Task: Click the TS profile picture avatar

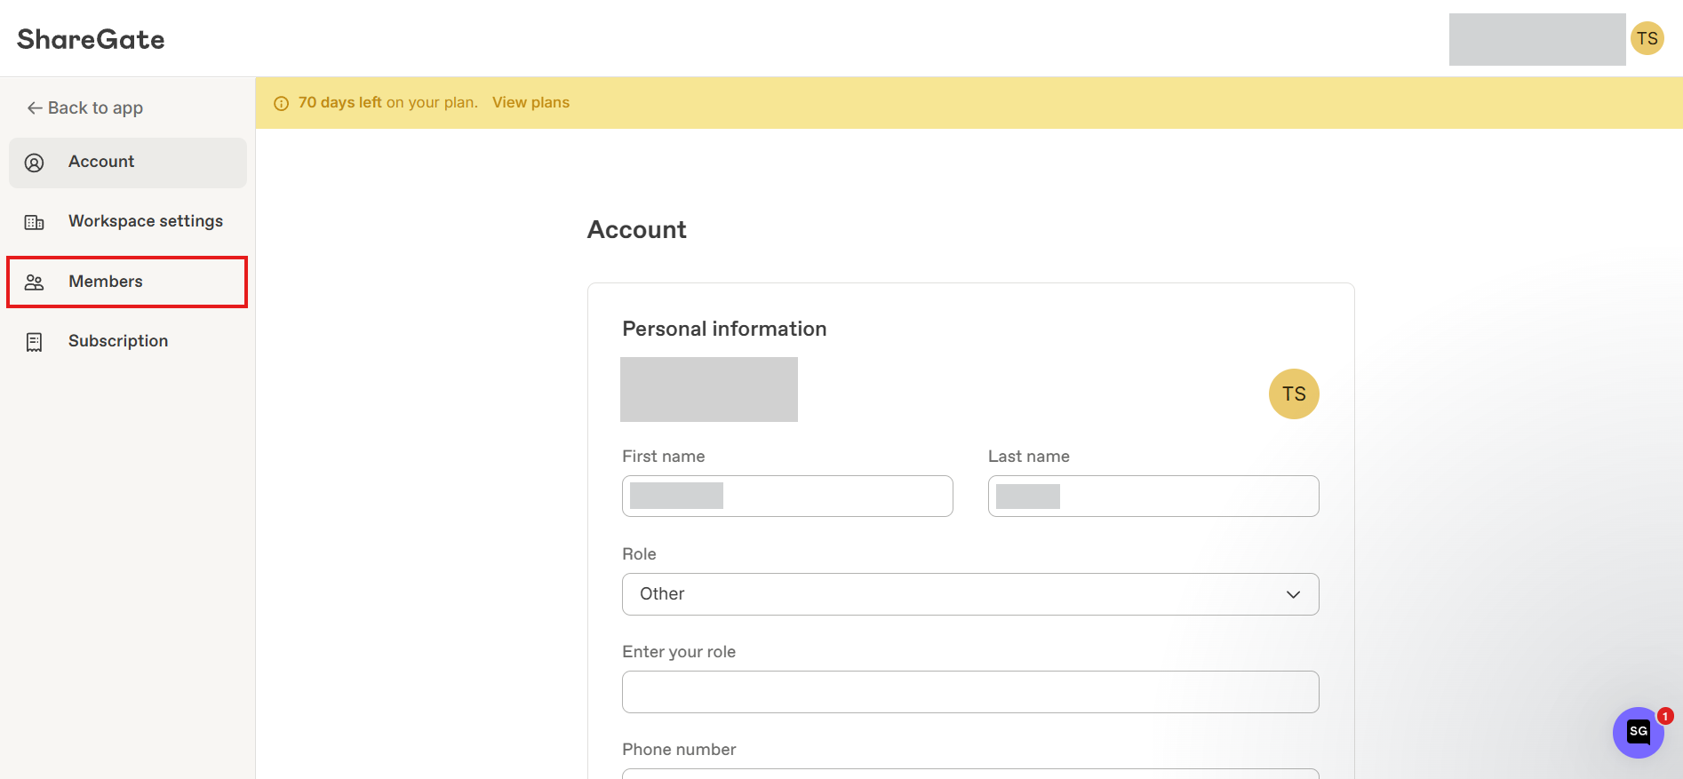Action: [1293, 393]
